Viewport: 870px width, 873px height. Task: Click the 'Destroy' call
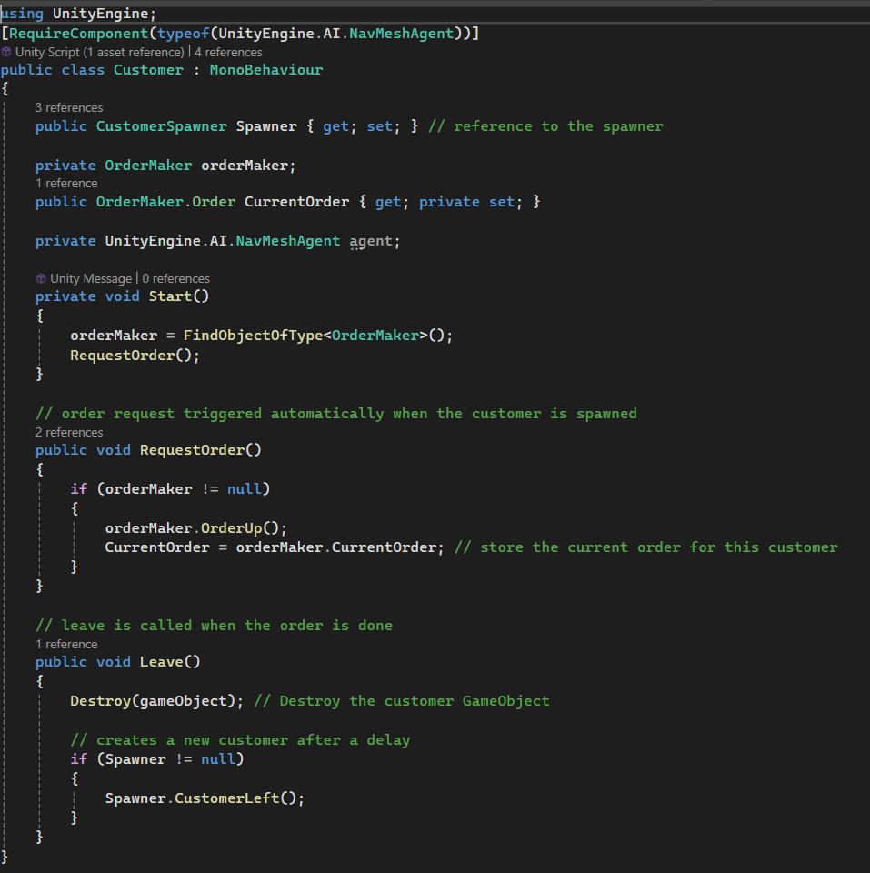[x=100, y=701]
